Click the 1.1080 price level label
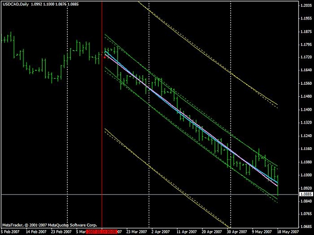Image resolution: width=314 pixels, height=235 pixels. [306, 162]
